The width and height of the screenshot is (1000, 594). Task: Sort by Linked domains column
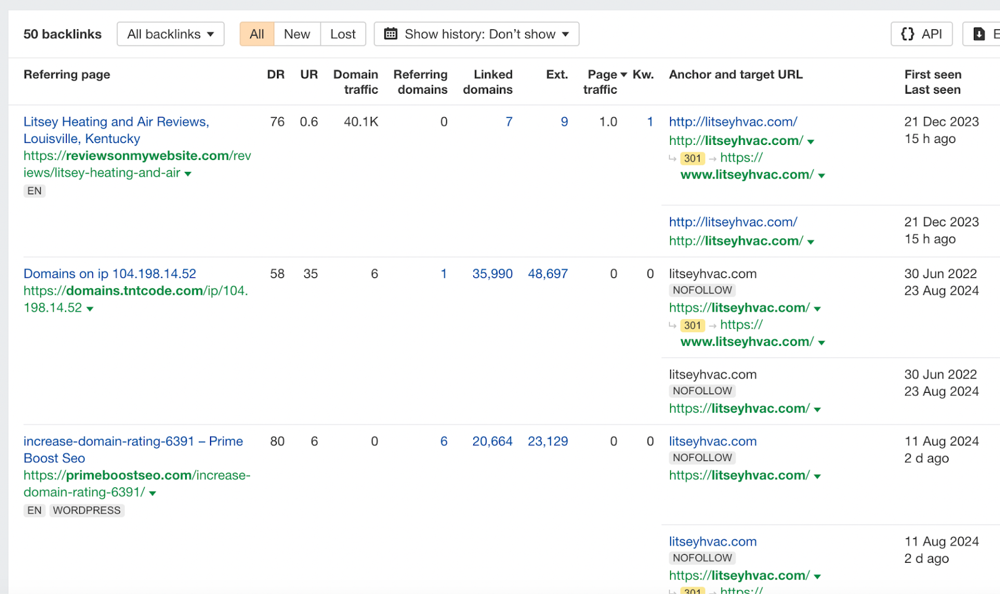tap(488, 82)
